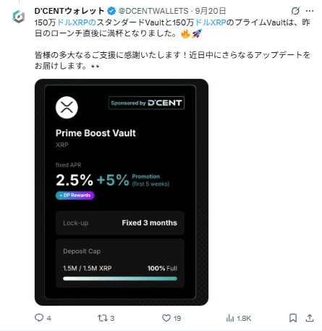322x331 pixels.
Task: Click the repost arrows icon
Action: (102, 318)
